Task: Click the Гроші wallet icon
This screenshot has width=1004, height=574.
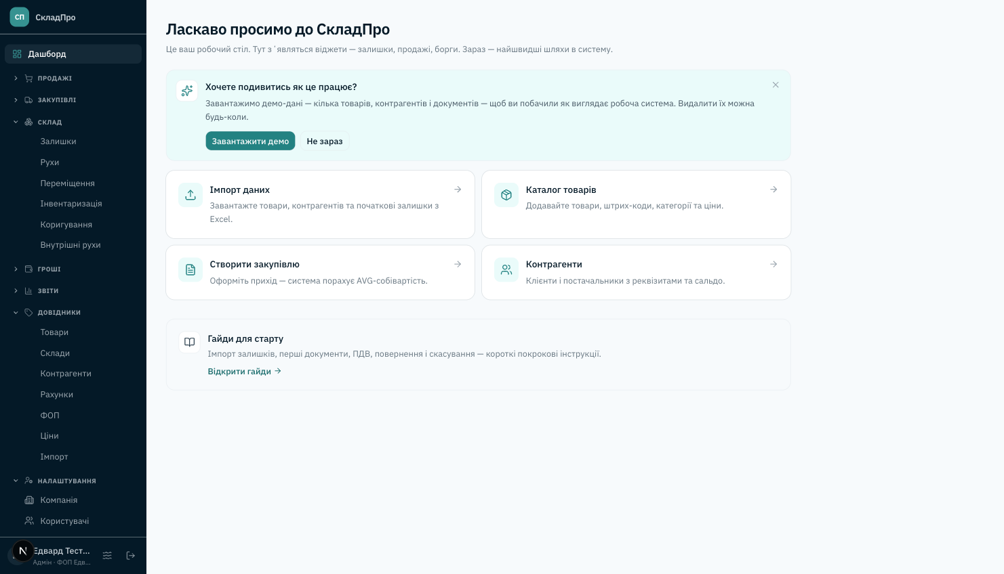Action: click(x=28, y=269)
